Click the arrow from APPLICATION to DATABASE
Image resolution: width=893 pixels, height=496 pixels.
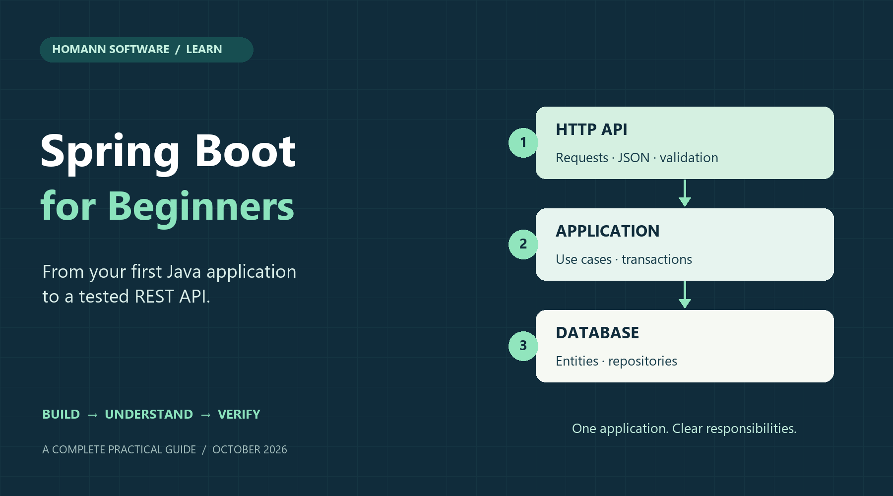[x=685, y=295]
